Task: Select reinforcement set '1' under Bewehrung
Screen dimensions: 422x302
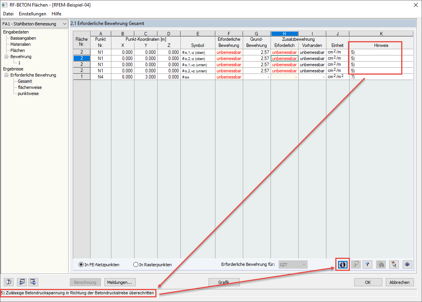Action: click(x=19, y=63)
